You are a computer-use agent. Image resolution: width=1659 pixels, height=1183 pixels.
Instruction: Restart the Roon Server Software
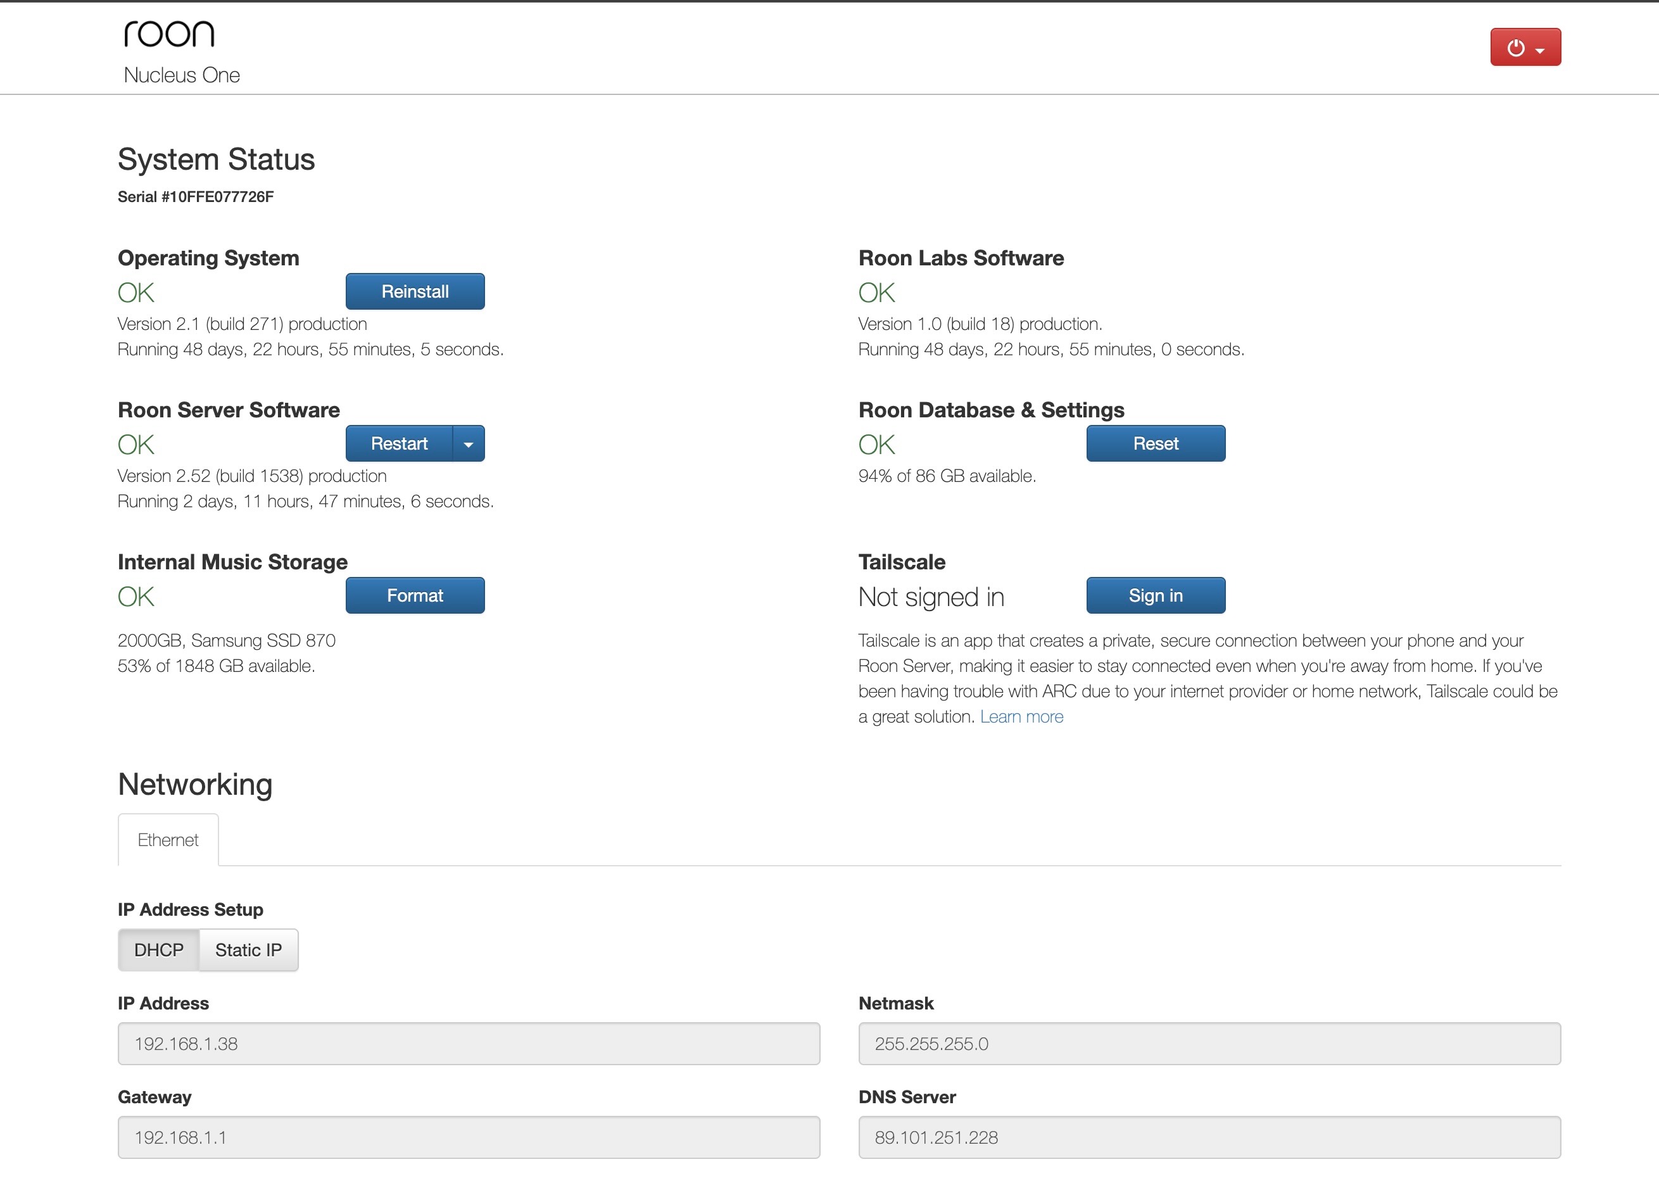point(398,443)
